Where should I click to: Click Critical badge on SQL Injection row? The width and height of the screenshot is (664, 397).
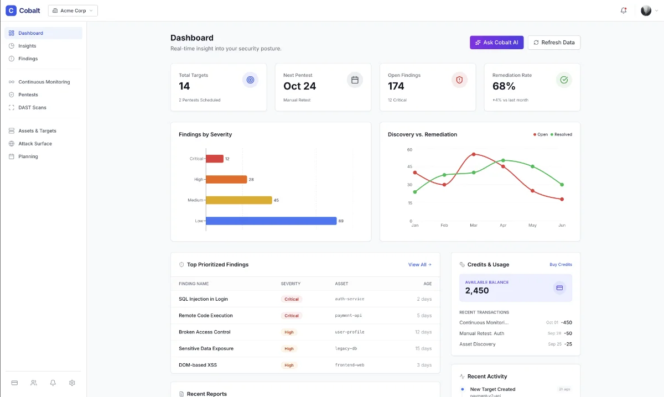(292, 299)
